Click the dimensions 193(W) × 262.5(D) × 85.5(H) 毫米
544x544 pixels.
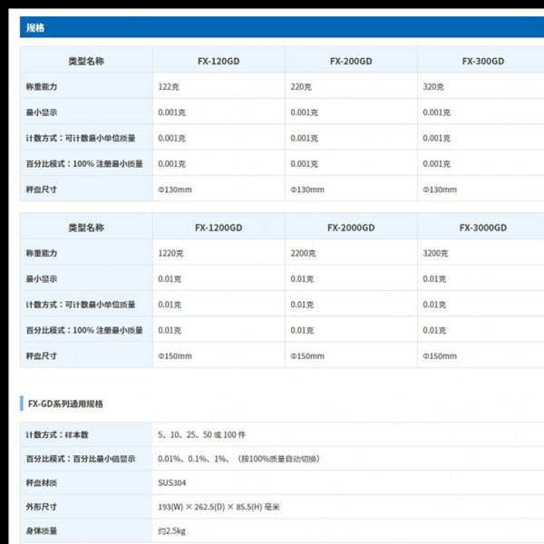(219, 507)
